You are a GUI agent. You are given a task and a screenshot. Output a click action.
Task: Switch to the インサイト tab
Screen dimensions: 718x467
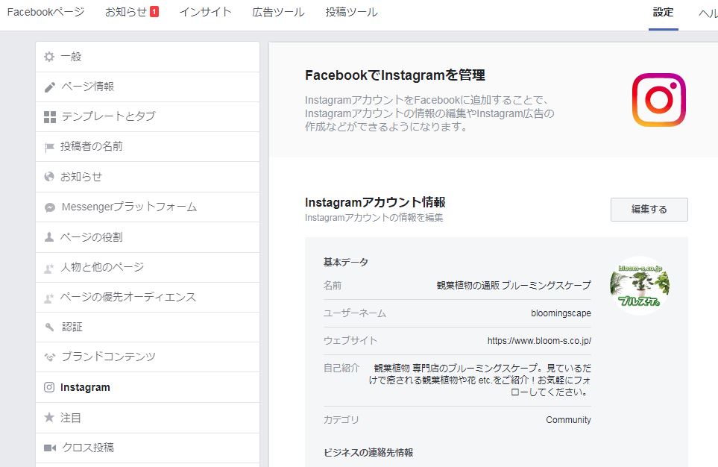(x=205, y=12)
